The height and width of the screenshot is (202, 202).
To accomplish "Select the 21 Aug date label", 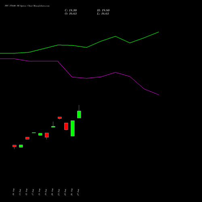I will coord(59,192).
